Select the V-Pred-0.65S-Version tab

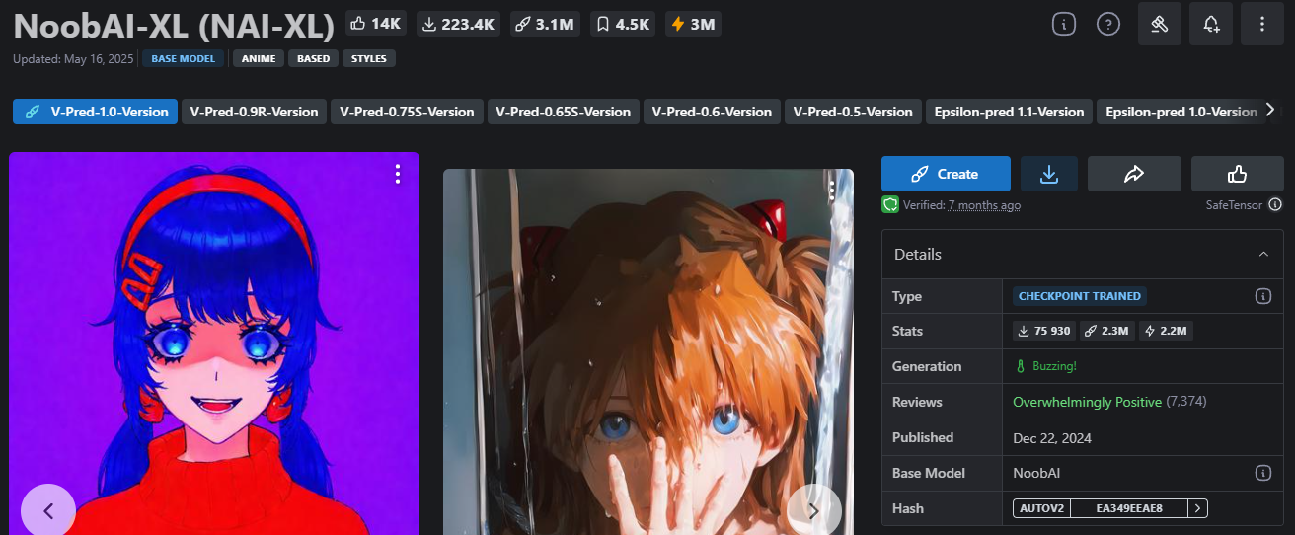(x=564, y=112)
